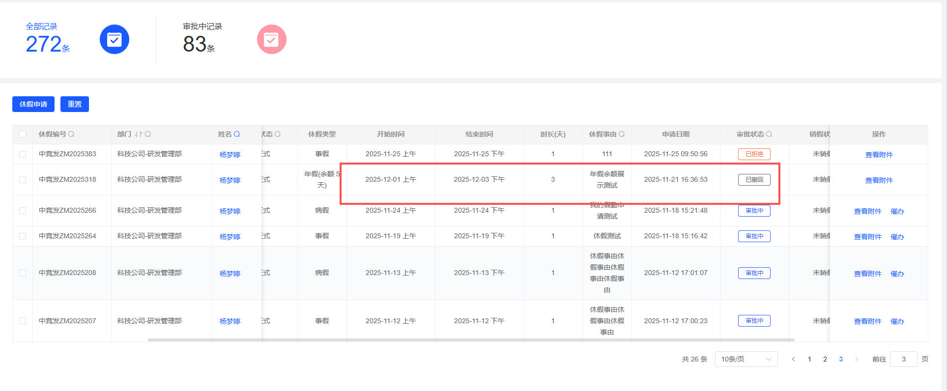Click 审批中 tag in row ZM2025207
The height and width of the screenshot is (391, 947).
coord(754,321)
